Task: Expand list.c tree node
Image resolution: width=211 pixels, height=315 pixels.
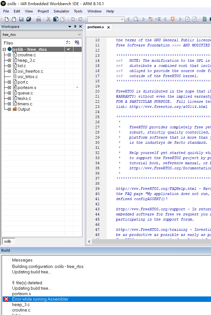Action: tap(10, 66)
